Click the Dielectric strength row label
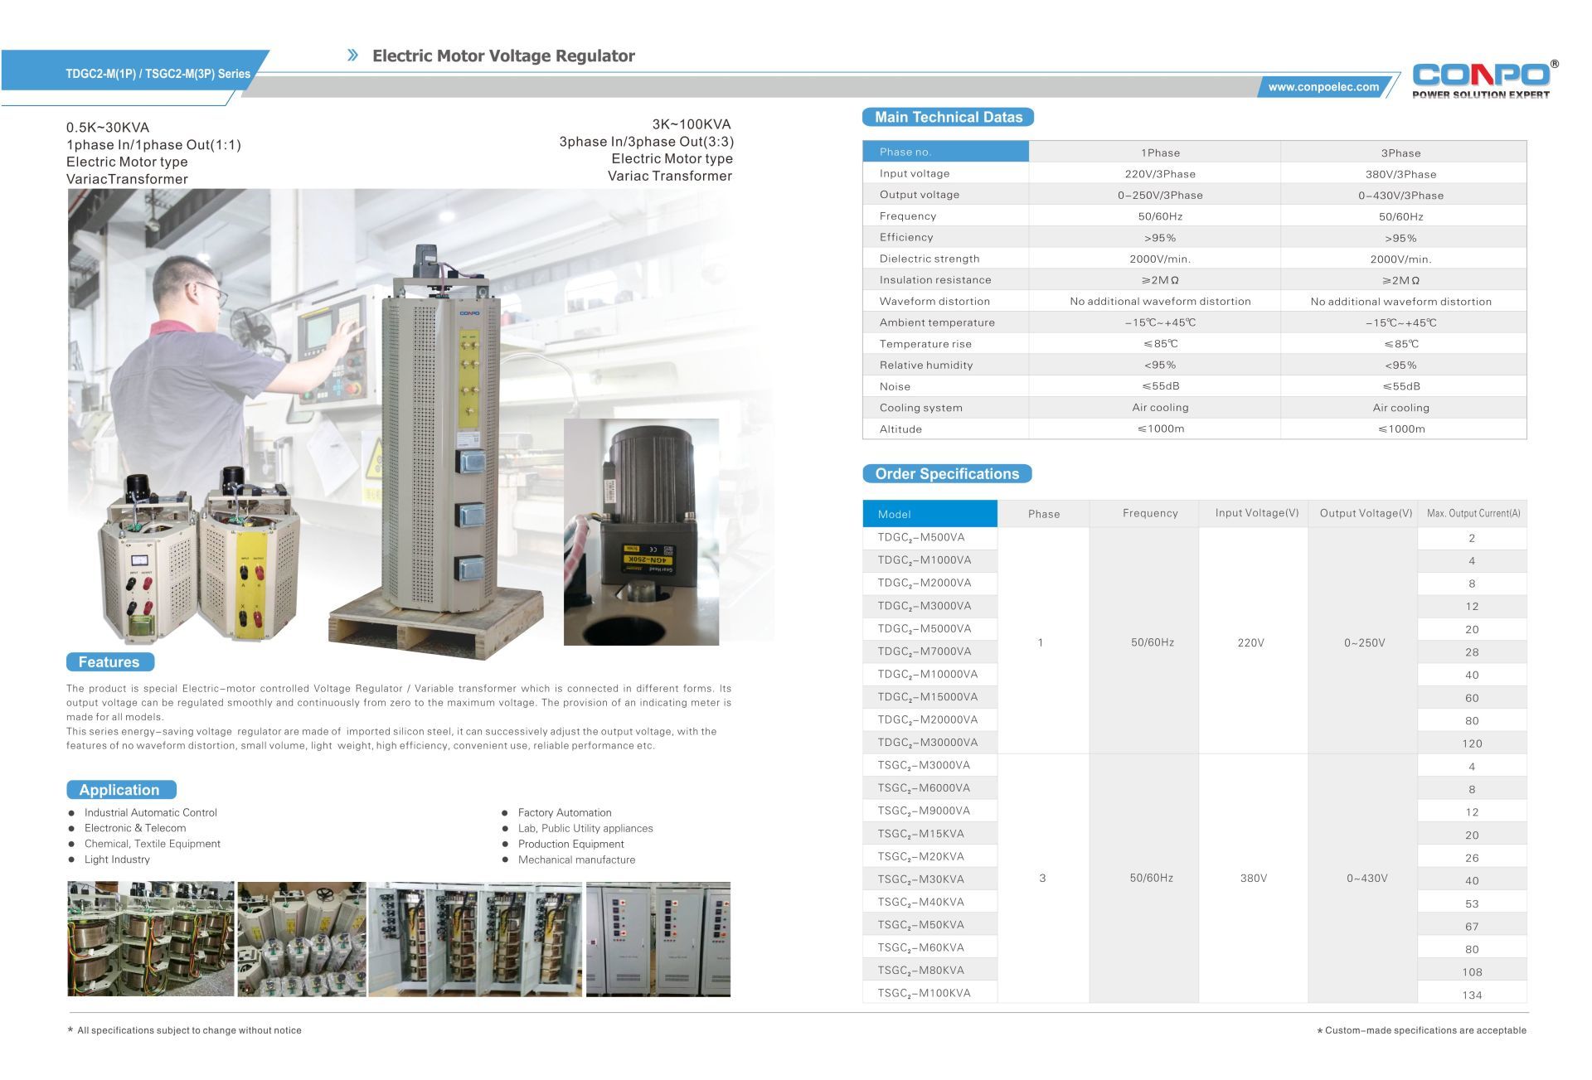This screenshot has width=1592, height=1080. point(929,259)
